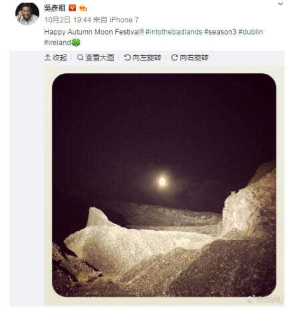Screen dimensions: 296x312
Task: Open the post timestamp 10月2日 19:44
Action: click(x=68, y=20)
